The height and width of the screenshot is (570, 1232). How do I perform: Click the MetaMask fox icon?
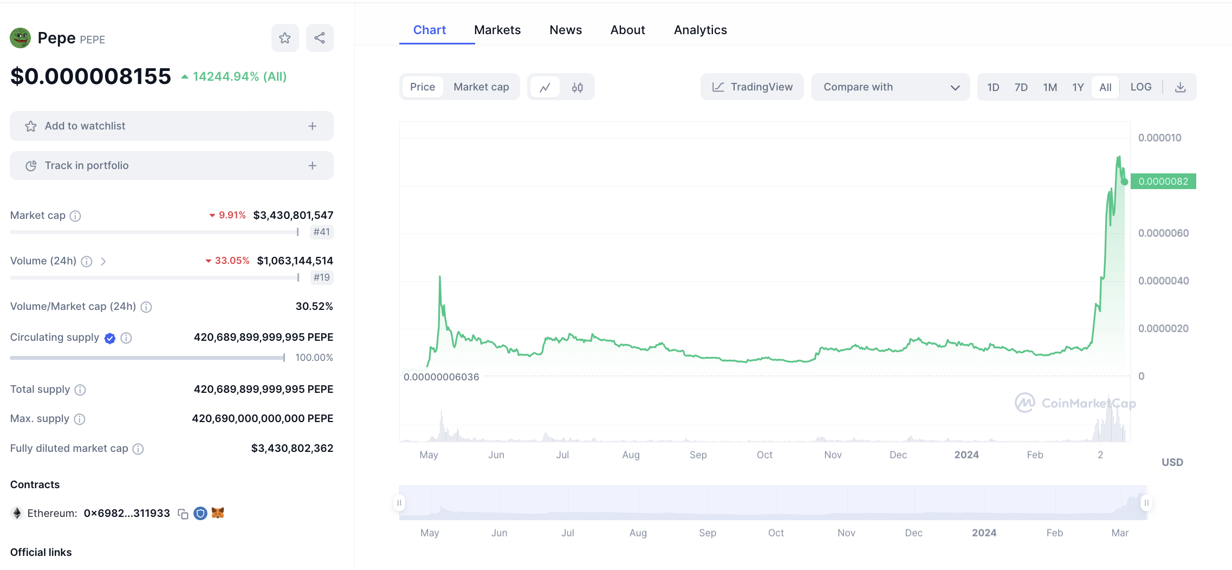pyautogui.click(x=218, y=513)
